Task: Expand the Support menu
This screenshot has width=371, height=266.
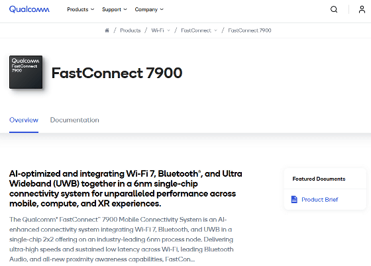Action: click(x=114, y=9)
